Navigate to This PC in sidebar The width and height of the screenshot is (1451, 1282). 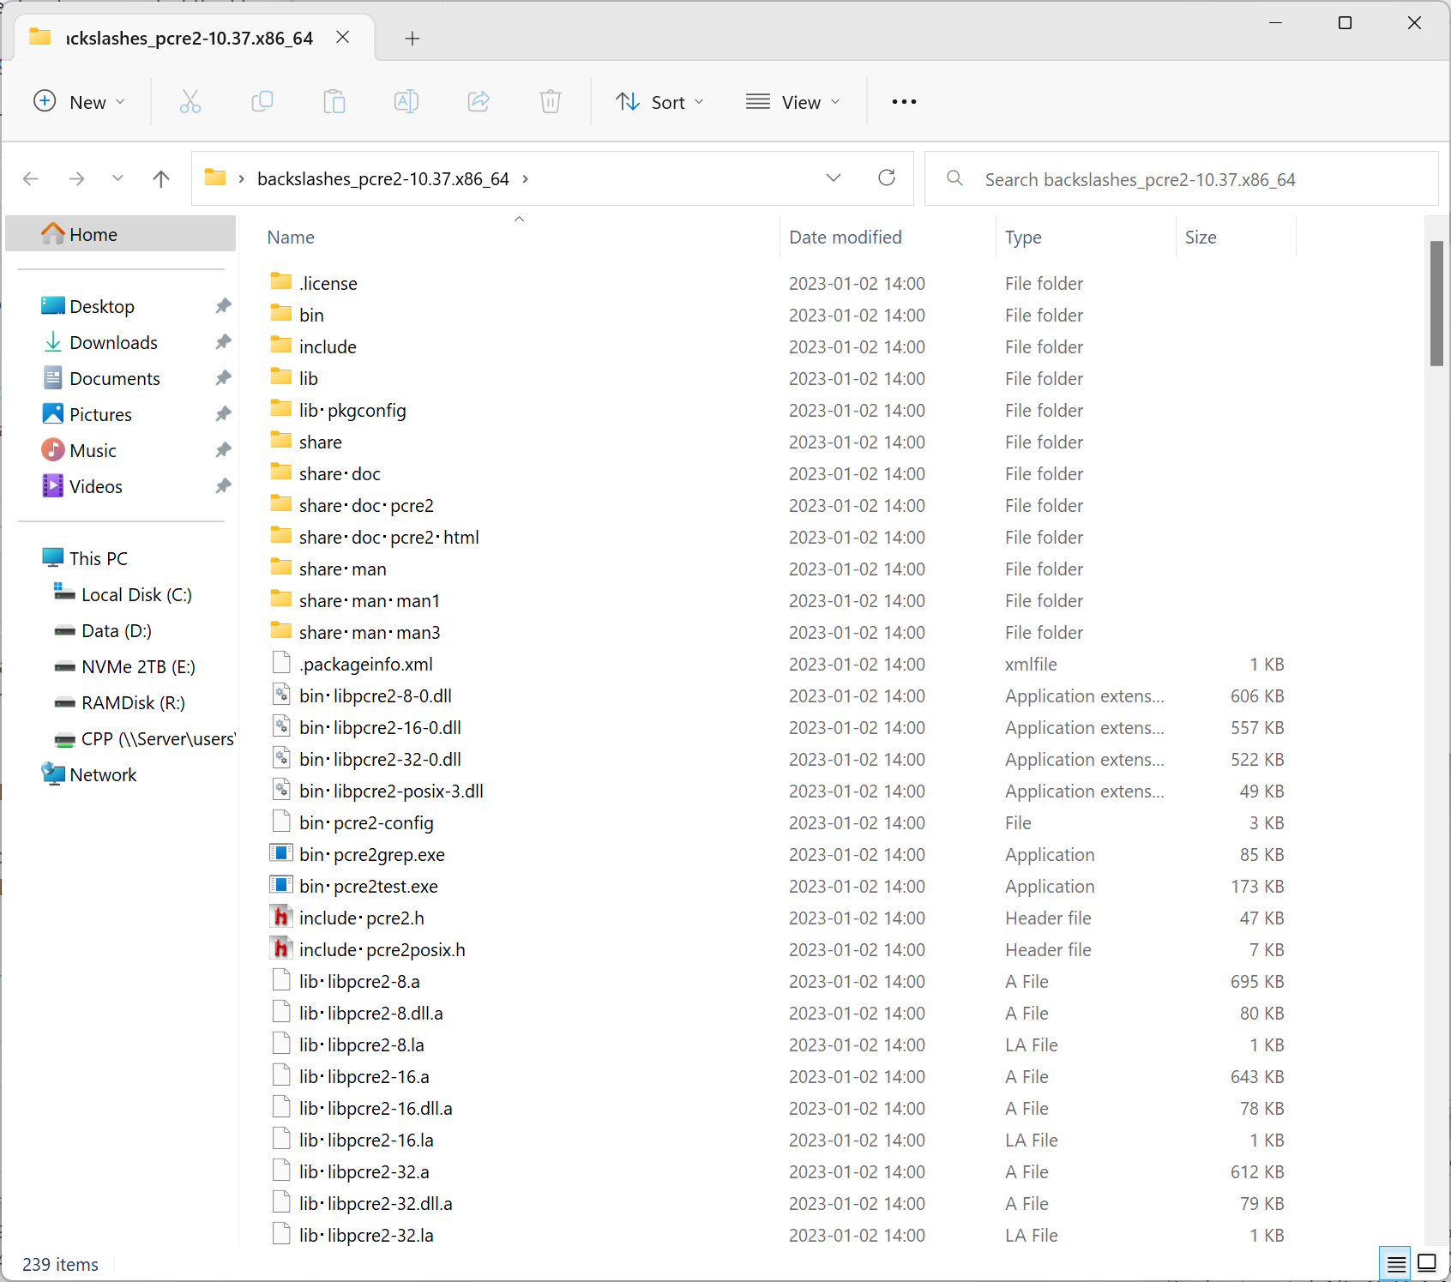pyautogui.click(x=98, y=557)
